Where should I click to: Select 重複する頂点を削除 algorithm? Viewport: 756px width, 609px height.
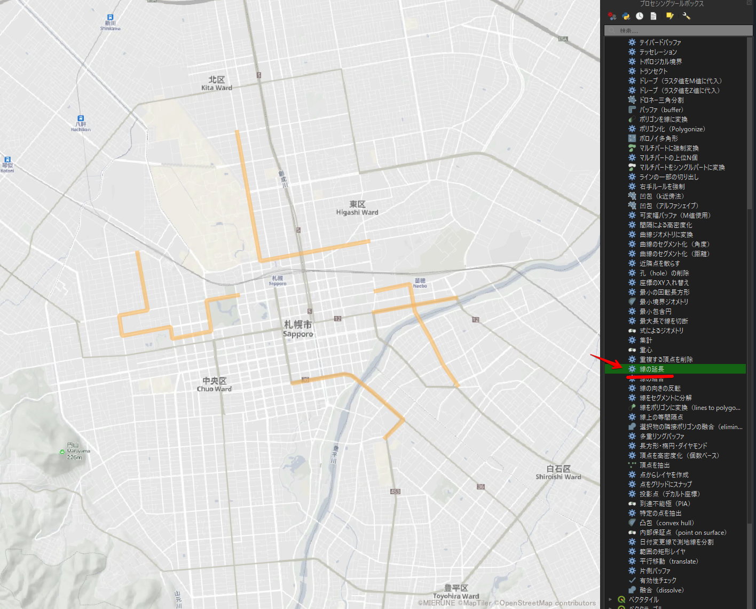click(x=666, y=360)
